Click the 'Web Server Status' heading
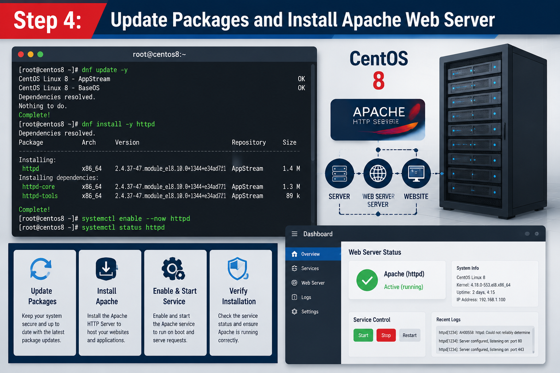Image resolution: width=560 pixels, height=373 pixels. pyautogui.click(x=375, y=252)
